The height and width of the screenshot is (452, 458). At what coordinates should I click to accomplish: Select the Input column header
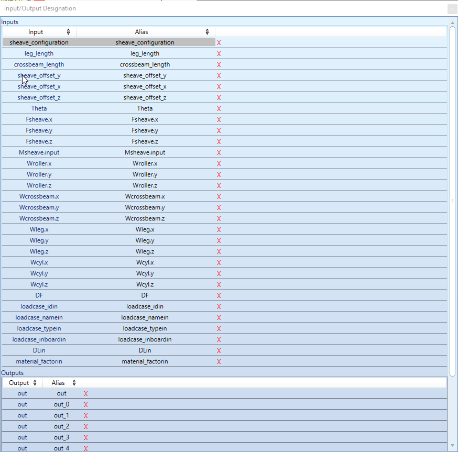click(36, 31)
